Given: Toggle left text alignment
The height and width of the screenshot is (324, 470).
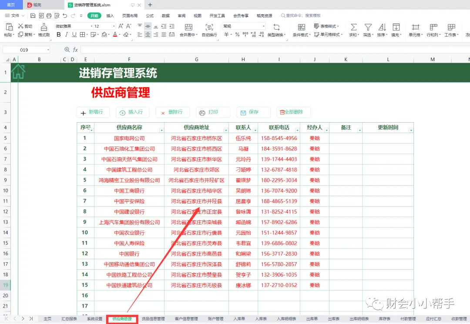Looking at the screenshot, I should [x=140, y=35].
